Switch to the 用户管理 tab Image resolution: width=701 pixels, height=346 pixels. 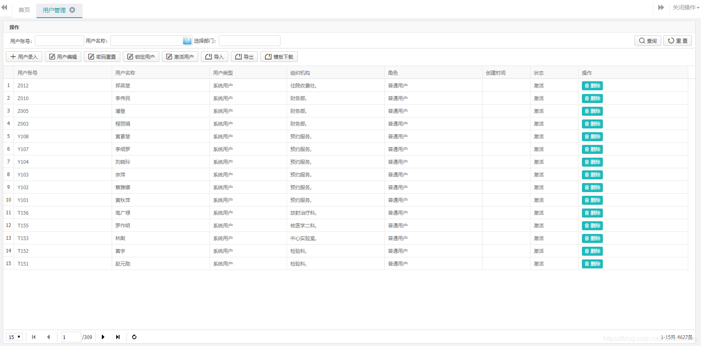(54, 10)
